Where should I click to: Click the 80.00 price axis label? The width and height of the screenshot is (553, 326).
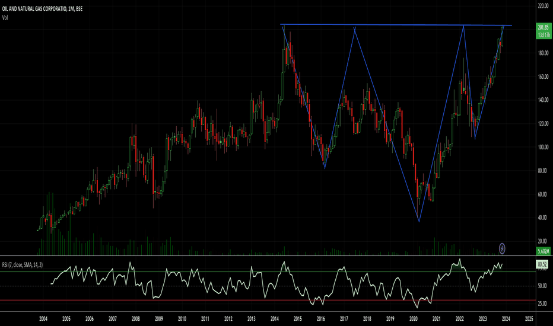pos(543,171)
